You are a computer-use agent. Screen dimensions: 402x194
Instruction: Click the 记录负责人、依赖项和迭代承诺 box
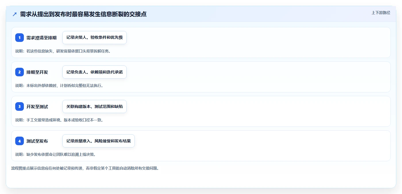[95, 72]
